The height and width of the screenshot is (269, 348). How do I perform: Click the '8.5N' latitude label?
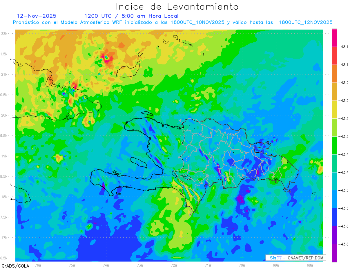click(5, 176)
